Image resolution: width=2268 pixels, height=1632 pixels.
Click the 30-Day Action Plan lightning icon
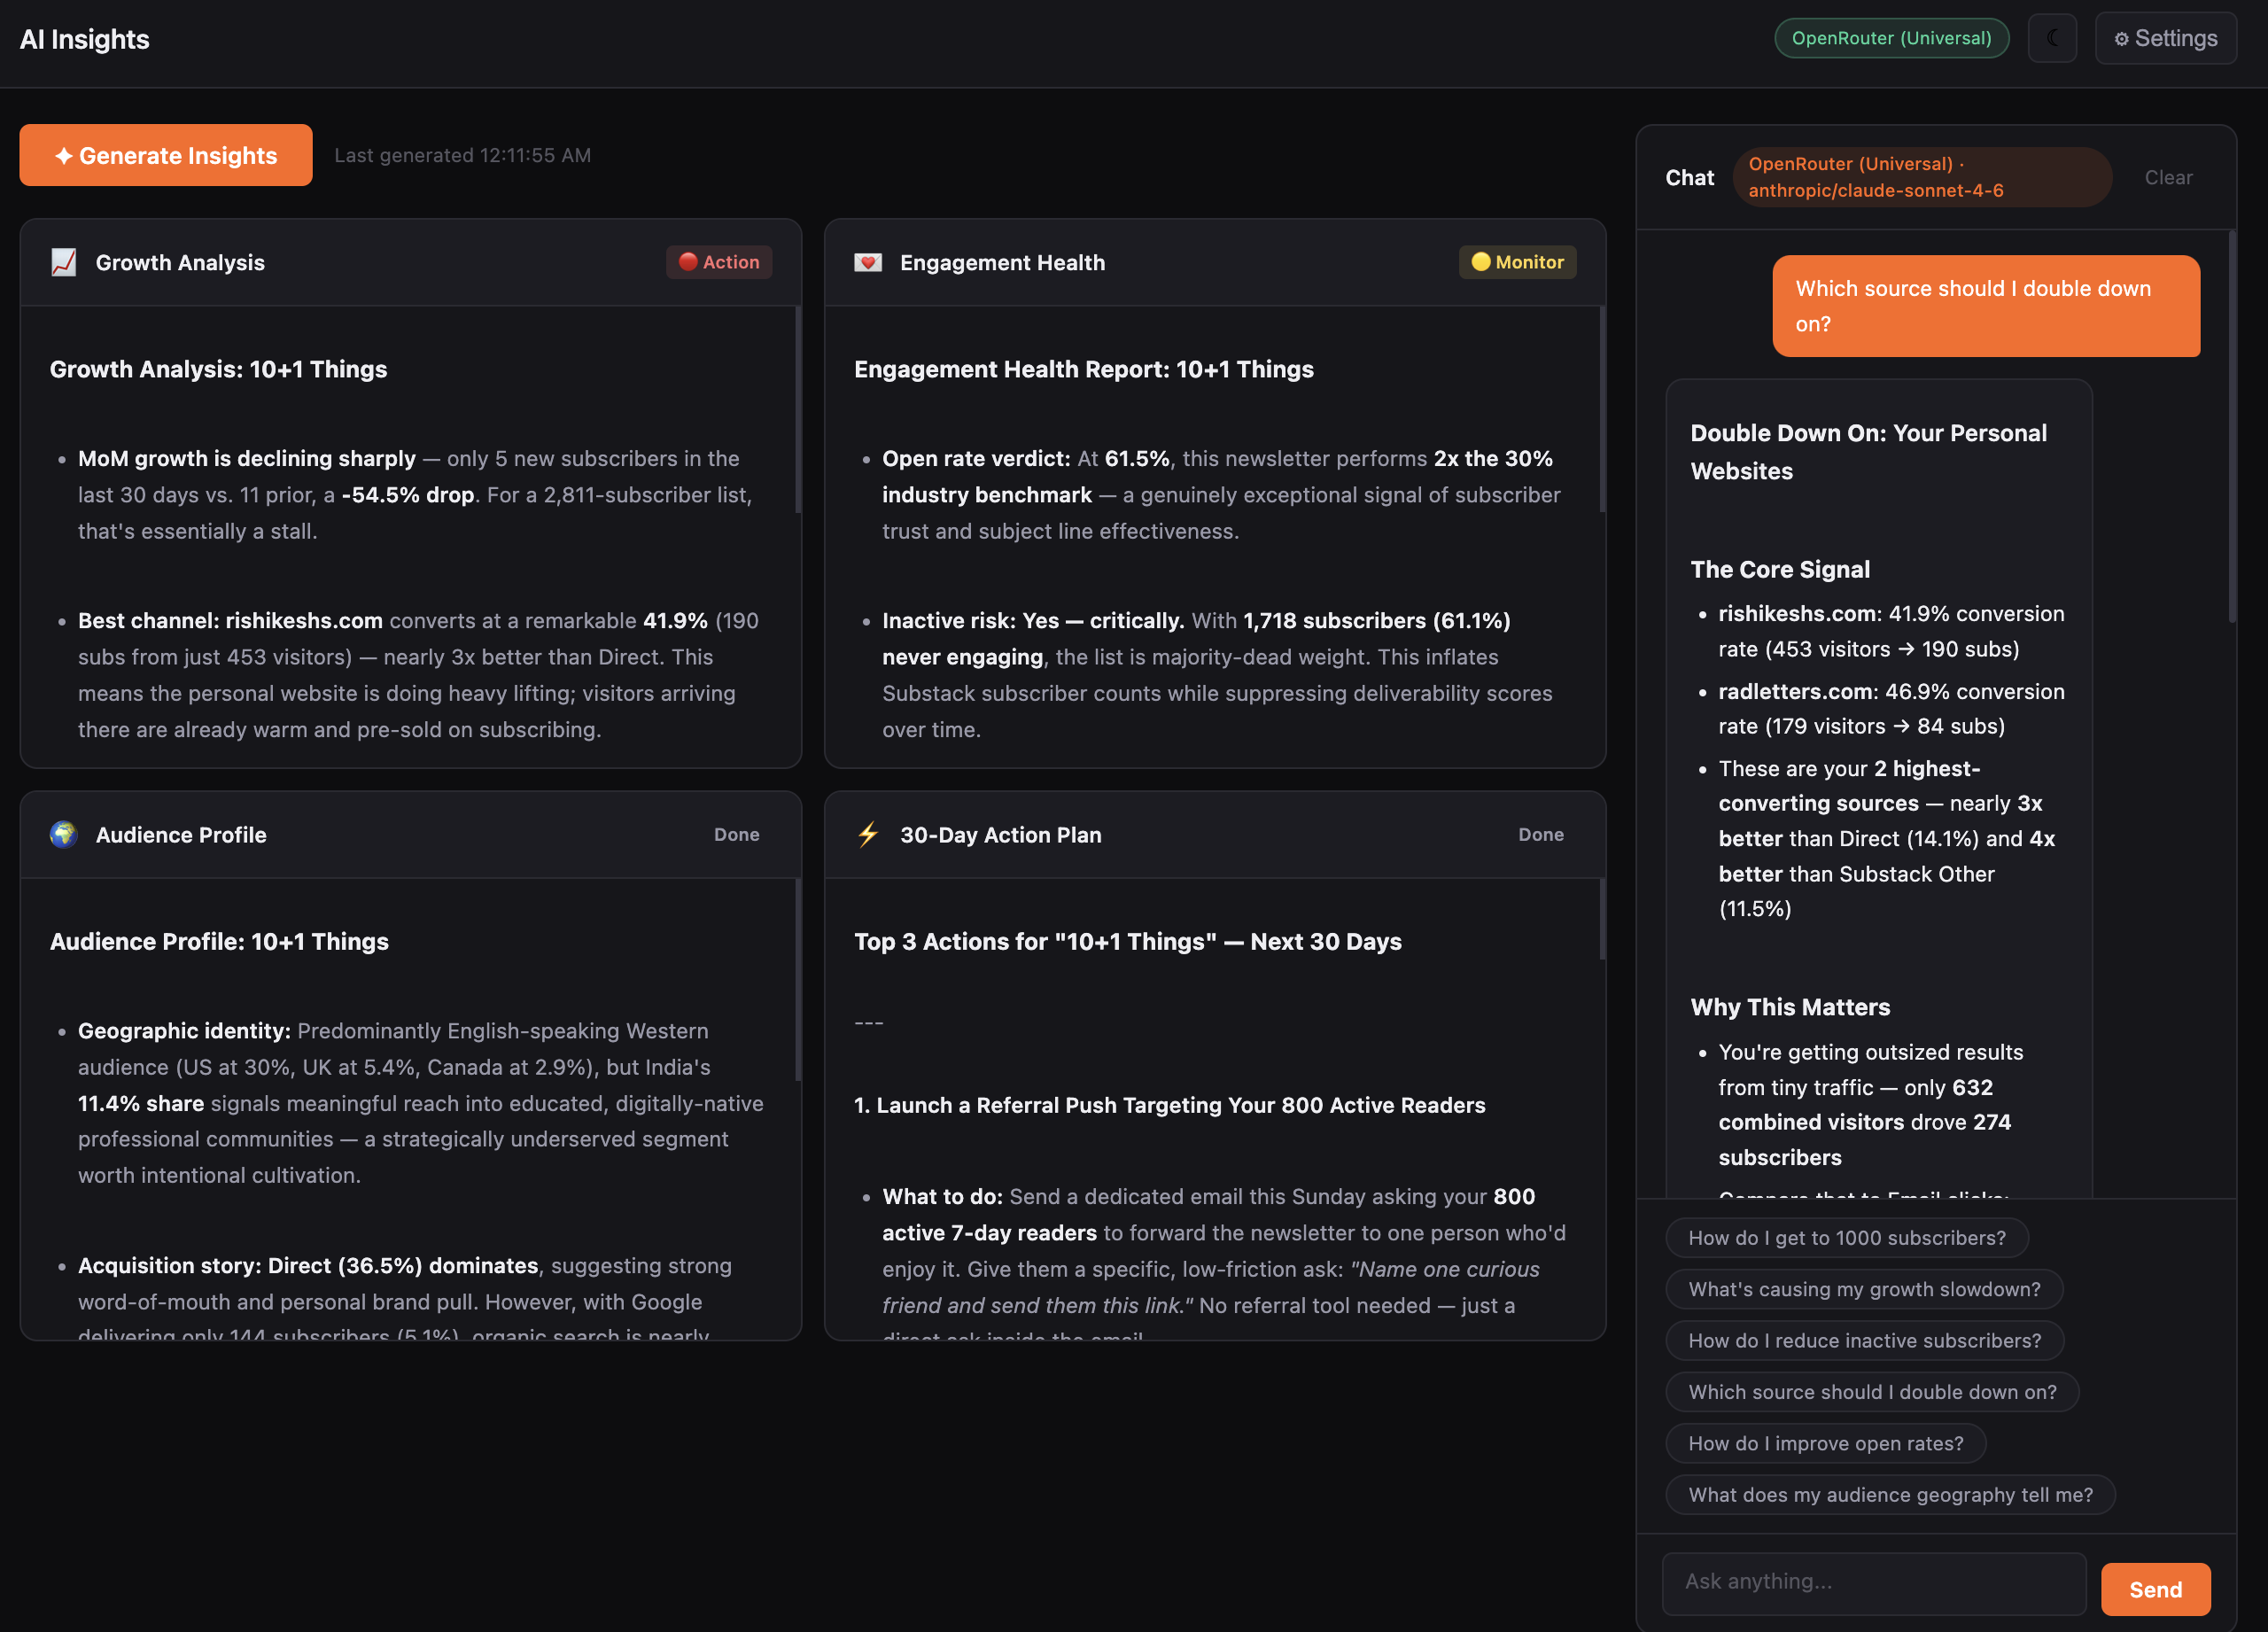[867, 834]
